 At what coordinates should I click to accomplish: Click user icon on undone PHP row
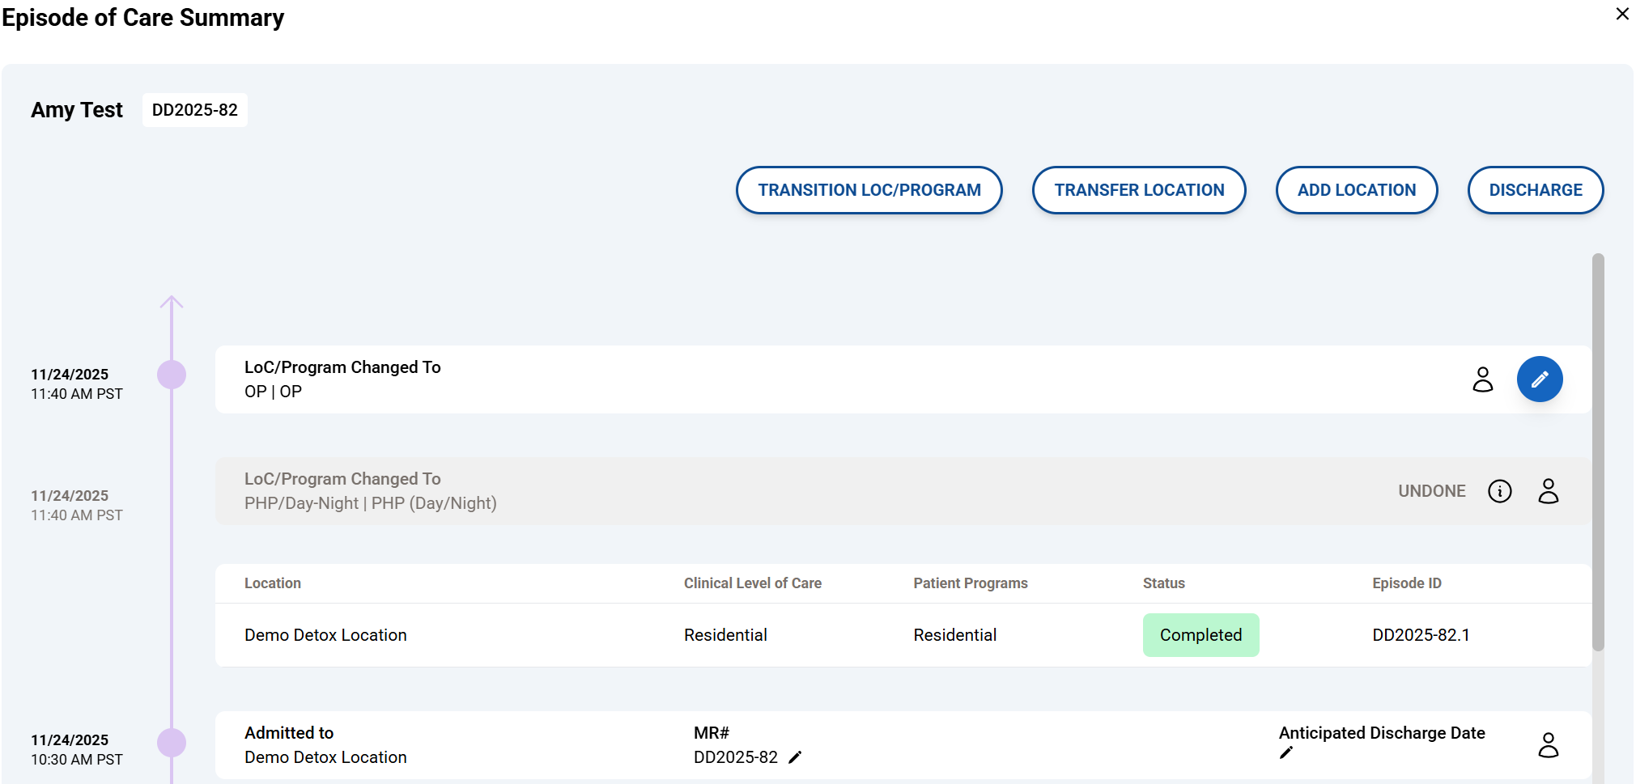pos(1548,491)
